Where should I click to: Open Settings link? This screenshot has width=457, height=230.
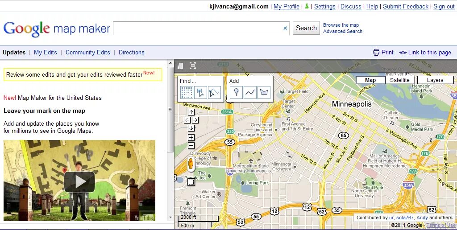tap(325, 6)
